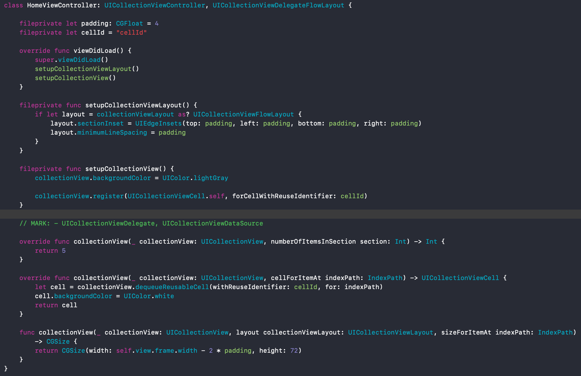Screen dimensions: 581x376
Task: Click the number 4 assigned to padding
Action: [157, 23]
